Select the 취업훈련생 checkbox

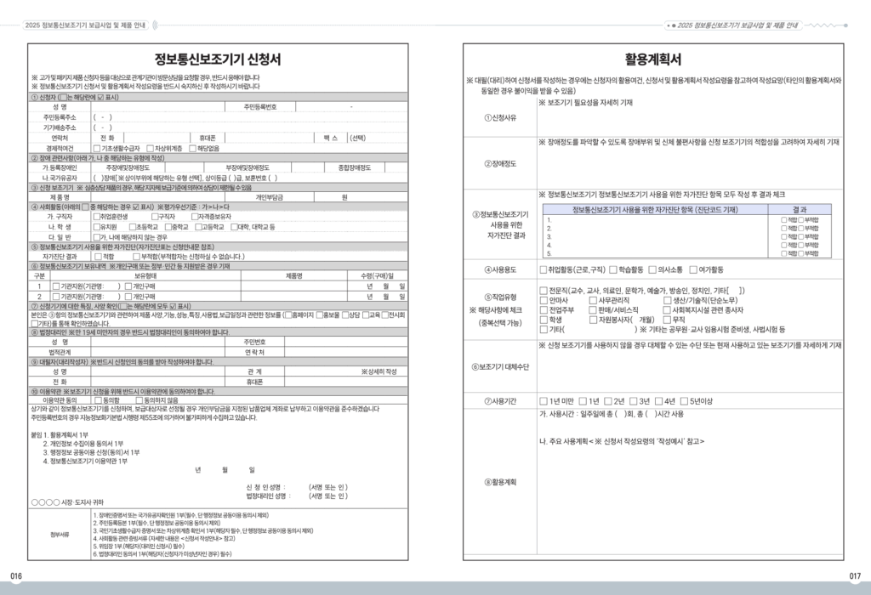click(97, 217)
